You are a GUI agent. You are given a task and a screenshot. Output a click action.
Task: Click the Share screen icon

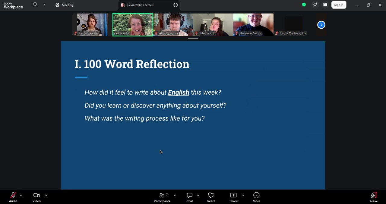(x=233, y=197)
